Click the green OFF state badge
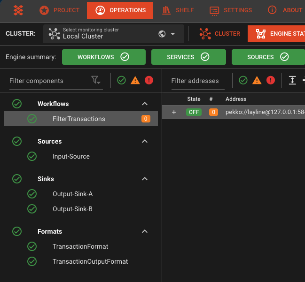Screen dimensions: 305x282 [x=194, y=112]
